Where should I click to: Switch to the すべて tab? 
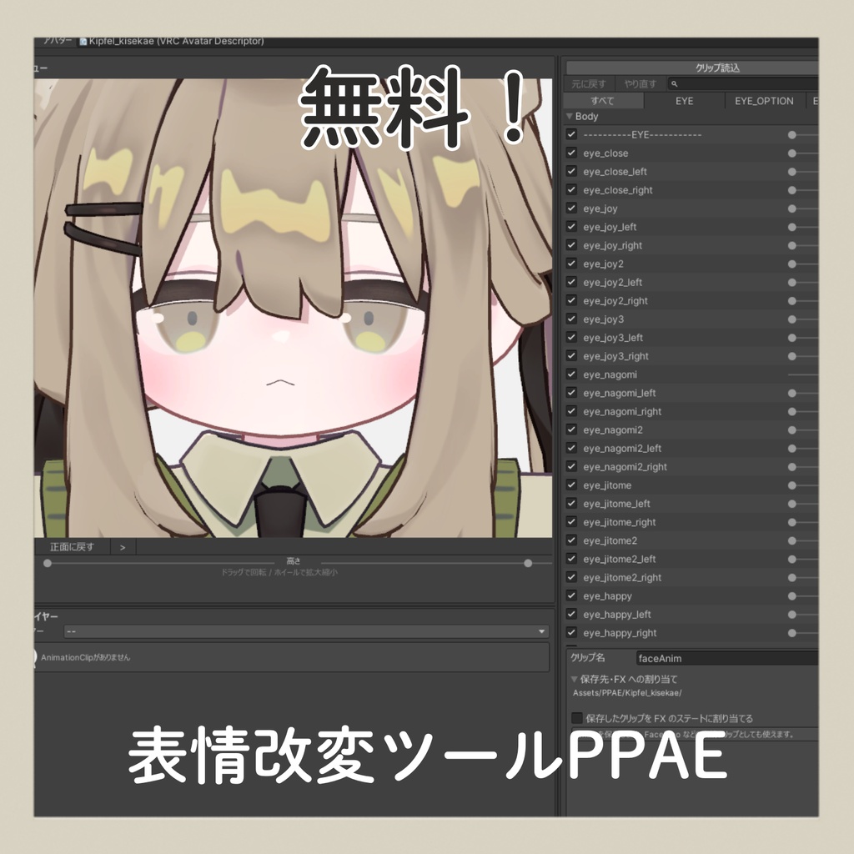coord(603,101)
